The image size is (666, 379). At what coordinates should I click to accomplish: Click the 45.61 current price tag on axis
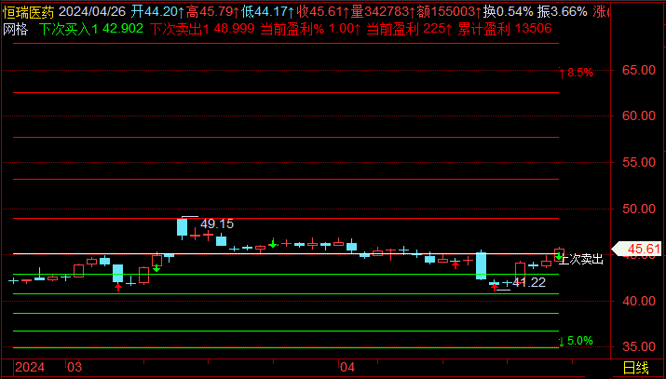(x=644, y=250)
